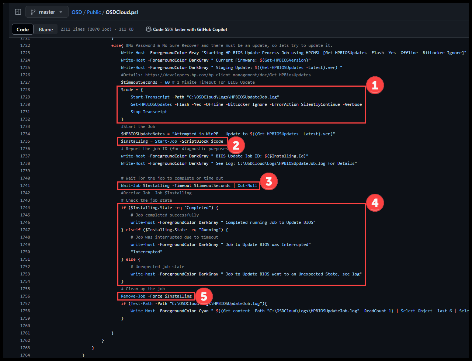Select line number 1756
The image size is (472, 361).
pos(25,296)
